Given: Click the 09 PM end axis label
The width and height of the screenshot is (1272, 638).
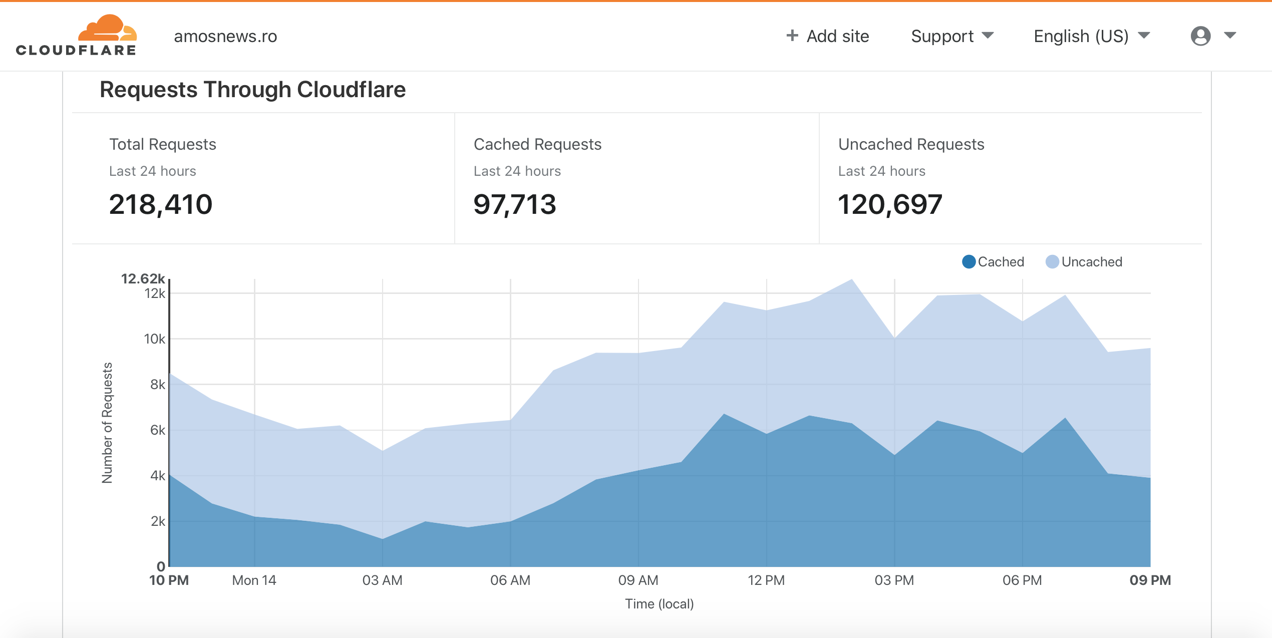Looking at the screenshot, I should click(1150, 580).
